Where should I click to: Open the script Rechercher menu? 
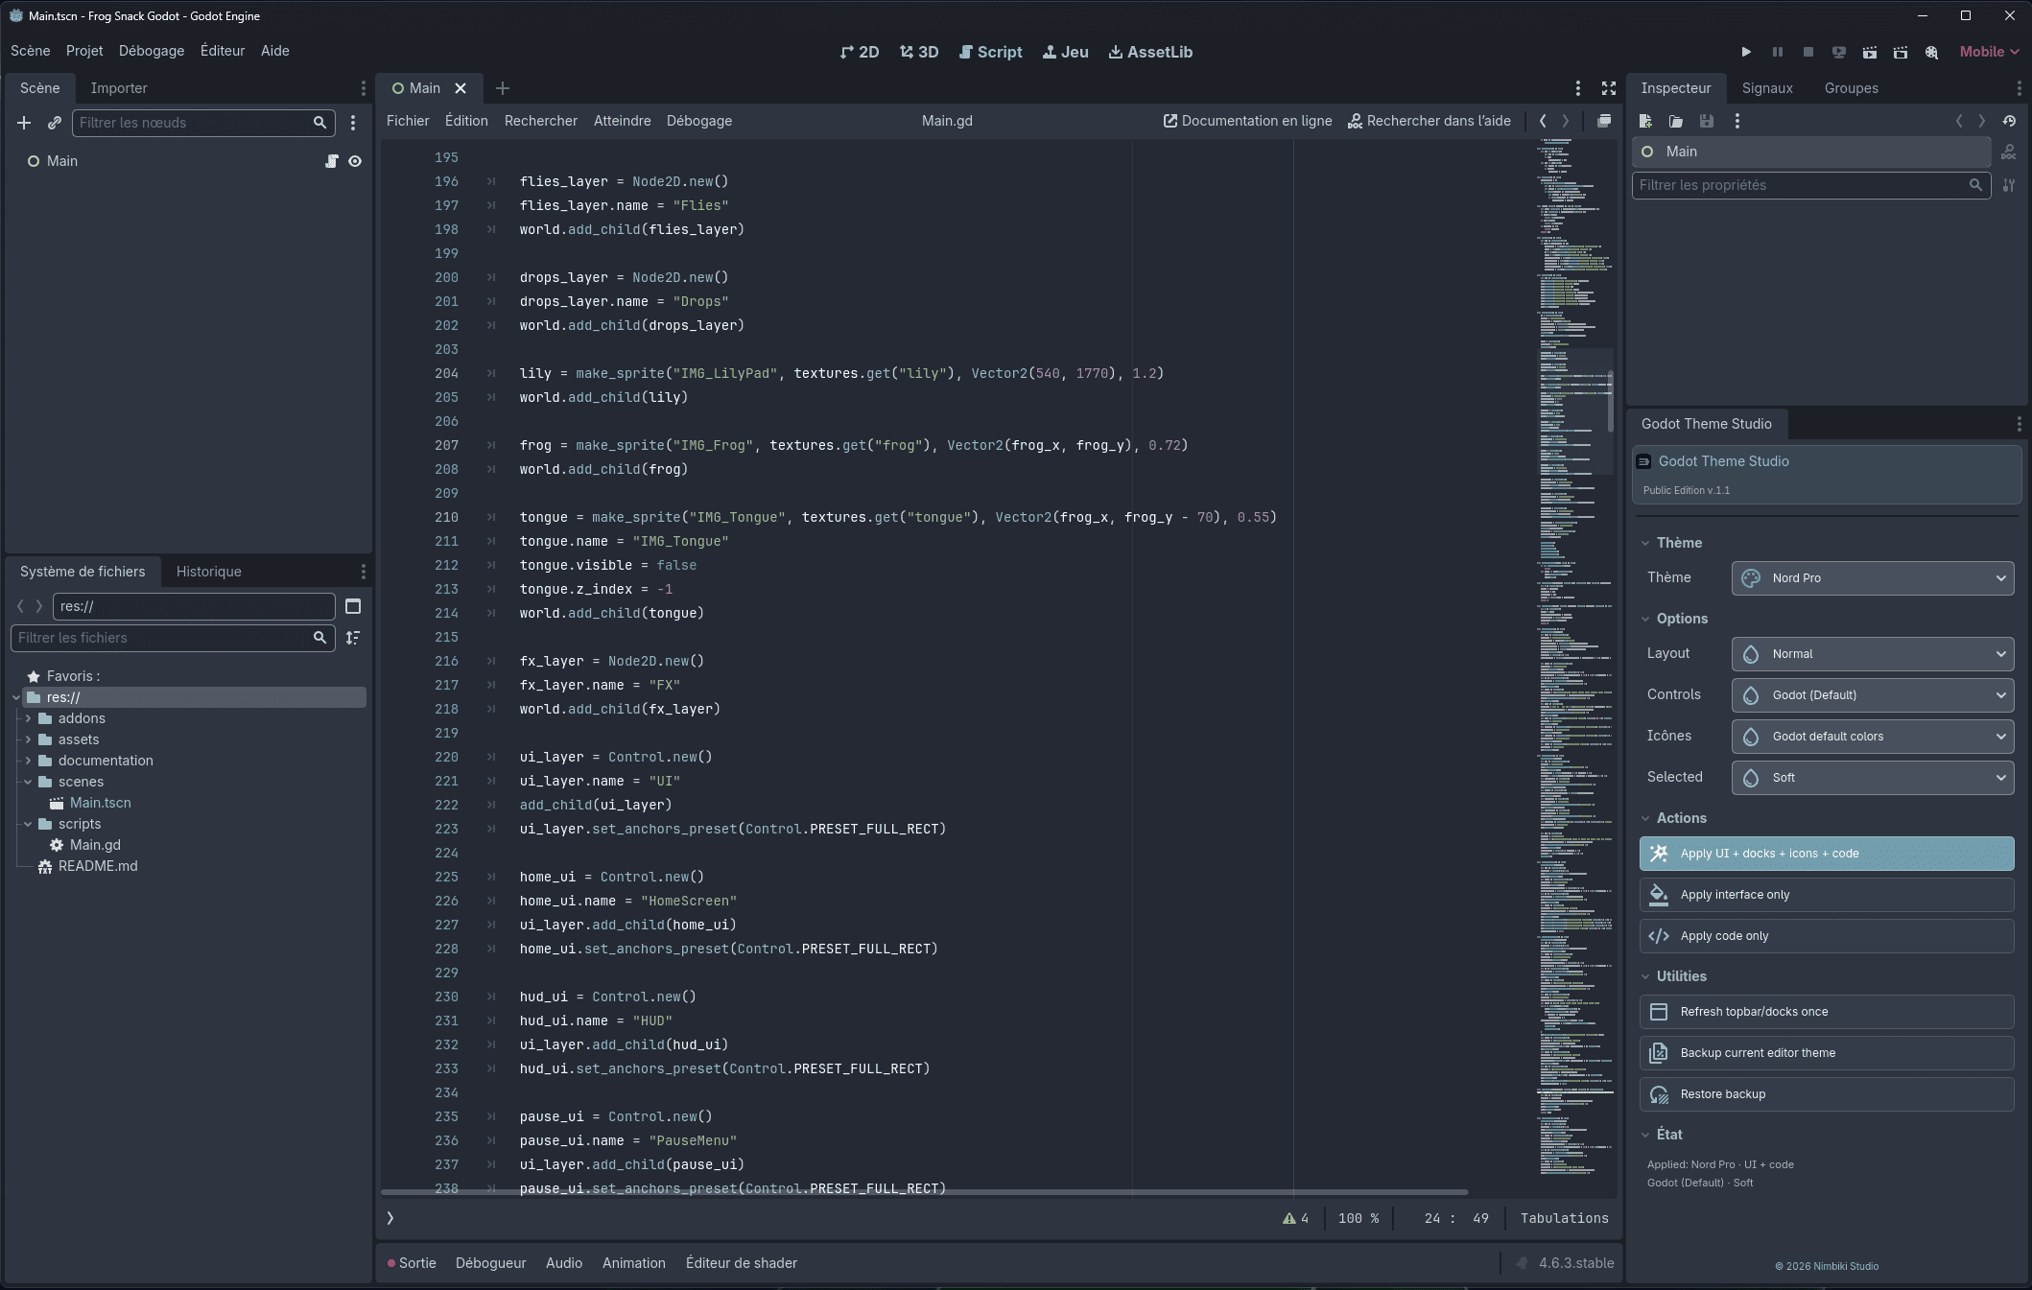(541, 121)
